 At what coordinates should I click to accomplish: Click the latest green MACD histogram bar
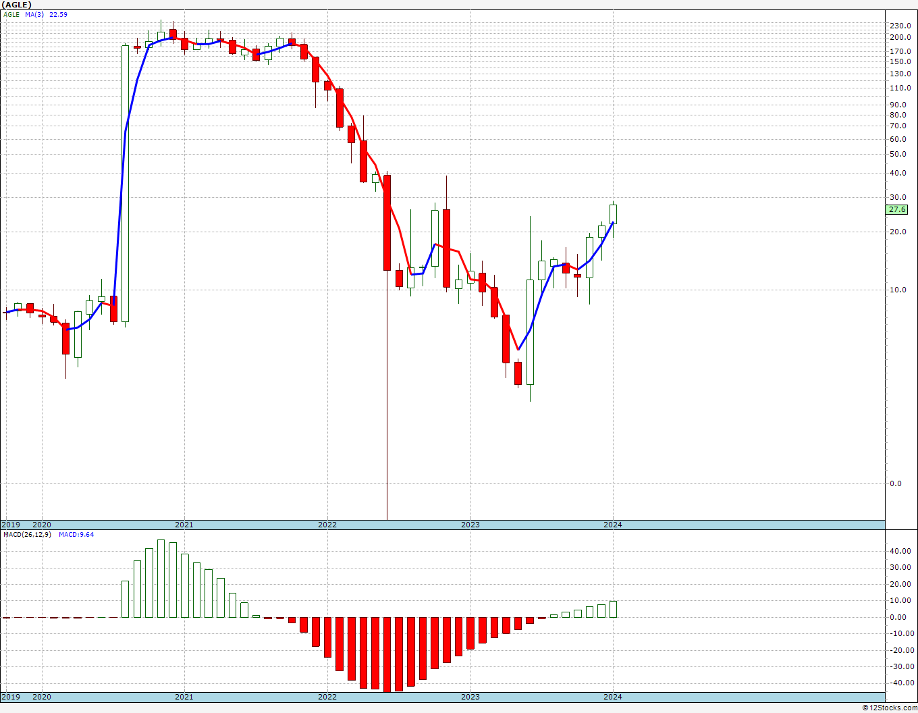pos(613,609)
